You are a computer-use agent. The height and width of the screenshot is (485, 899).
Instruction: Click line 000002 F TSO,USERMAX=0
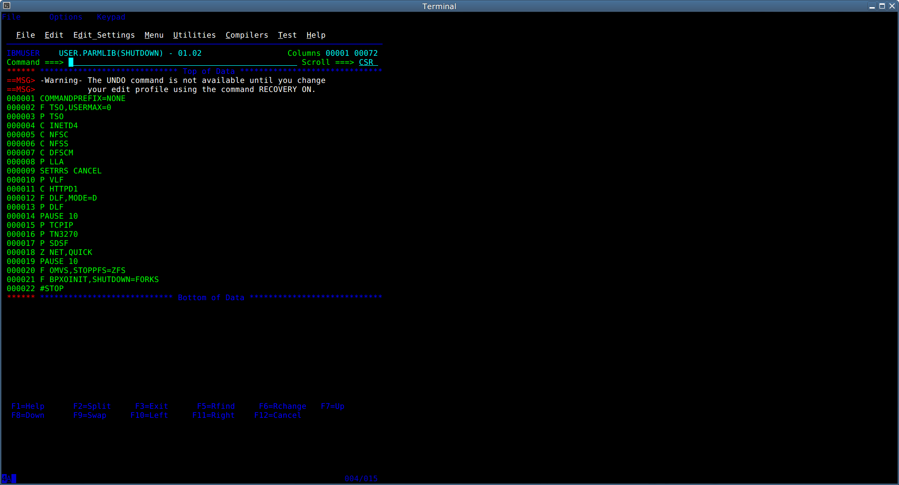pos(59,108)
